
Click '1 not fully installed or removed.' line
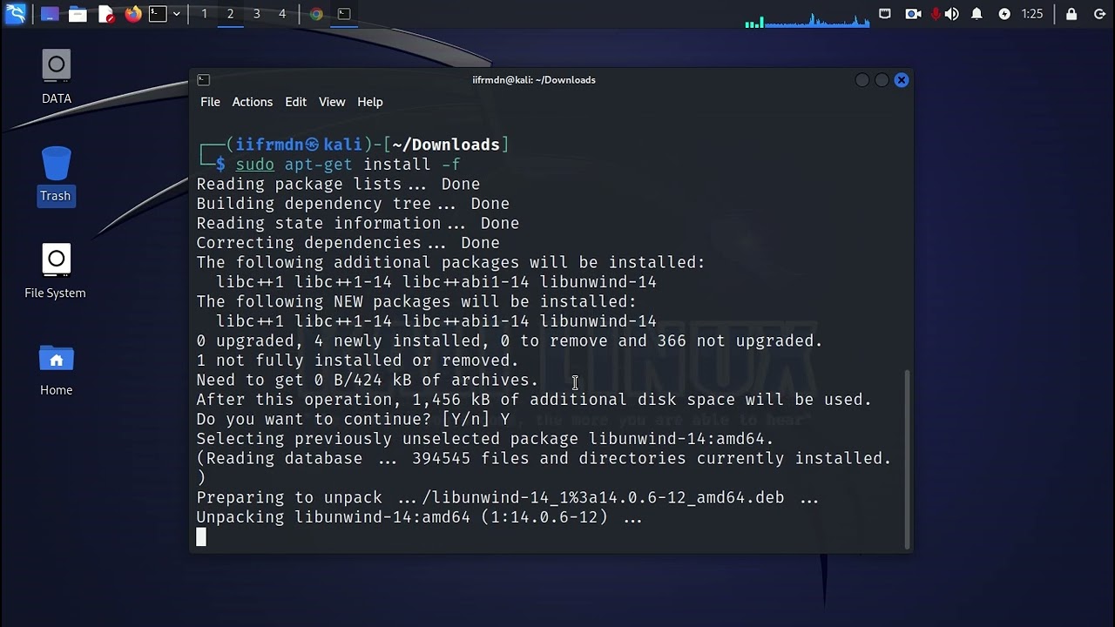[357, 361]
